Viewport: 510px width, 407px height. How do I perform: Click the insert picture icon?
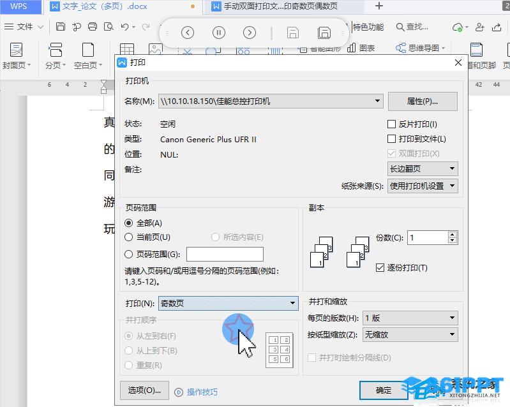(156, 48)
